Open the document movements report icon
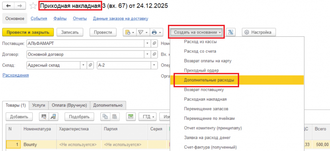This screenshot has height=151, width=330. click(x=128, y=33)
